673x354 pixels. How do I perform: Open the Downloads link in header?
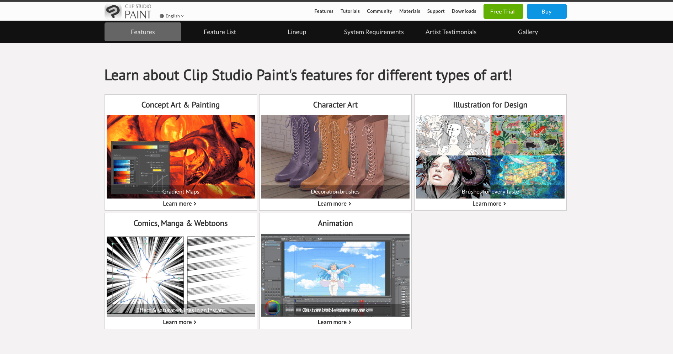tap(464, 11)
